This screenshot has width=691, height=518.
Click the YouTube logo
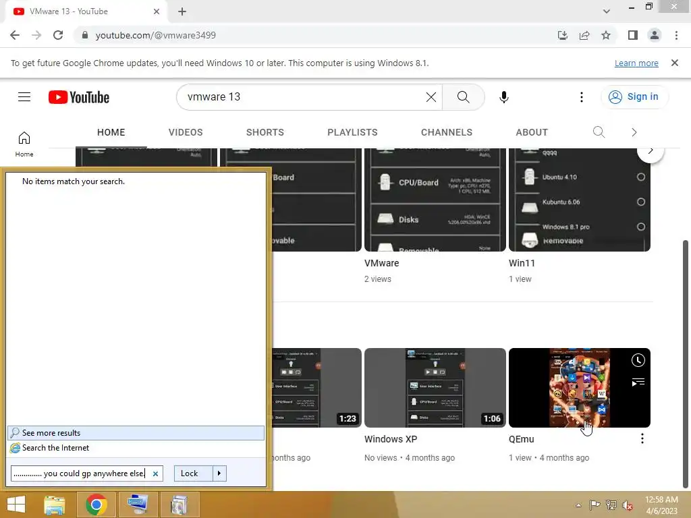(79, 97)
